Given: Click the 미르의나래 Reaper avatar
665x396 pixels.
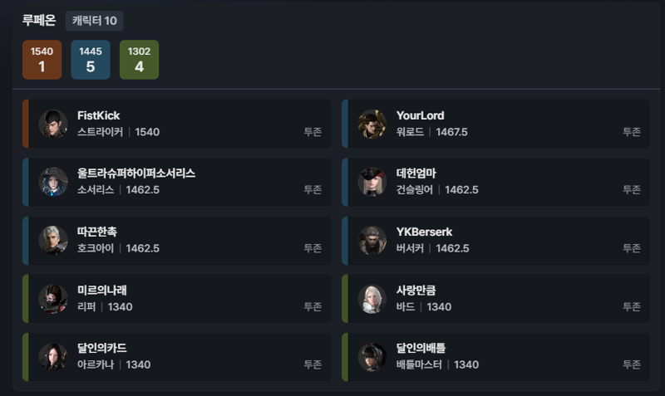Looking at the screenshot, I should click(53, 299).
